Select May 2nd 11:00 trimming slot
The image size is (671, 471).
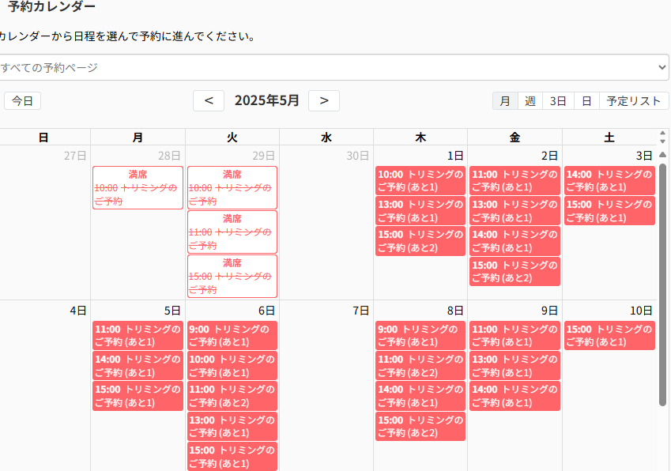(515, 180)
